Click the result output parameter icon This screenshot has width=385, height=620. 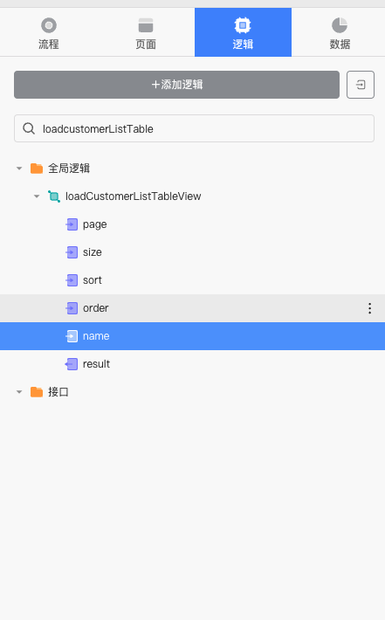72,364
